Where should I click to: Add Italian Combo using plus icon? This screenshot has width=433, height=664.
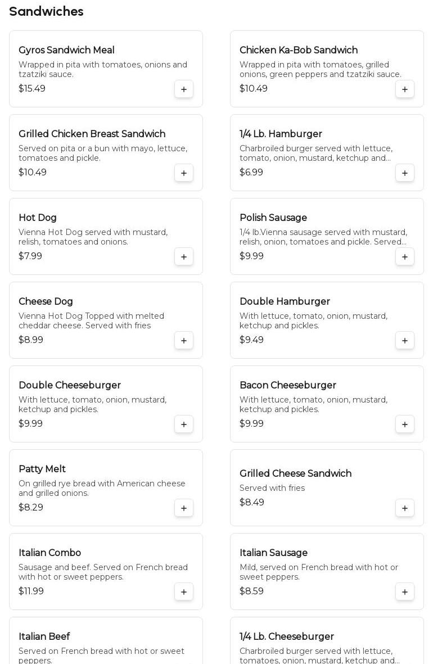[x=184, y=592]
